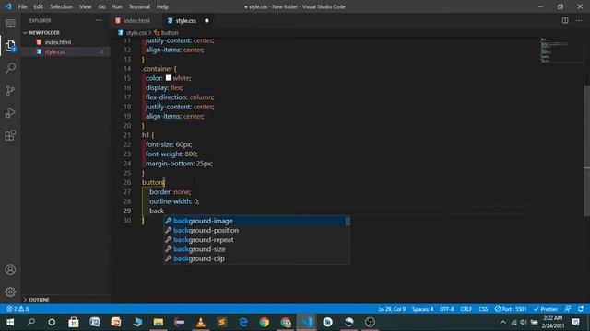The image size is (590, 331).
Task: Change indentation via Spaces: 4
Action: [422, 309]
